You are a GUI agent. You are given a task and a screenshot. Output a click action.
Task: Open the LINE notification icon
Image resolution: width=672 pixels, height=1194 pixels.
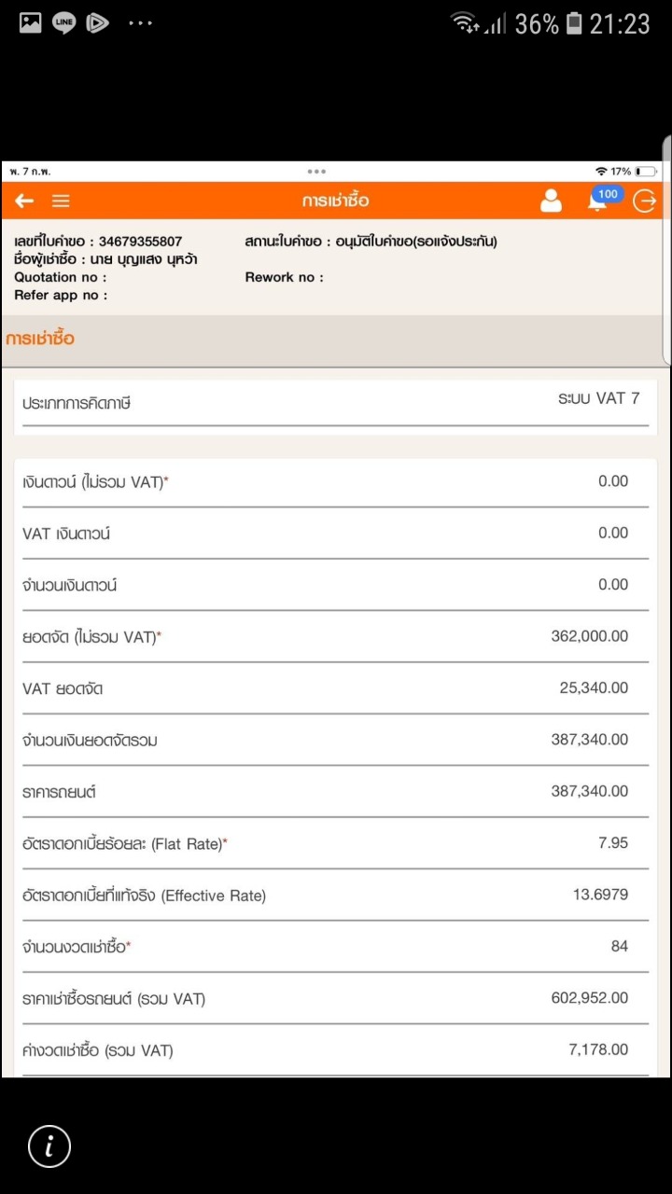pyautogui.click(x=64, y=23)
